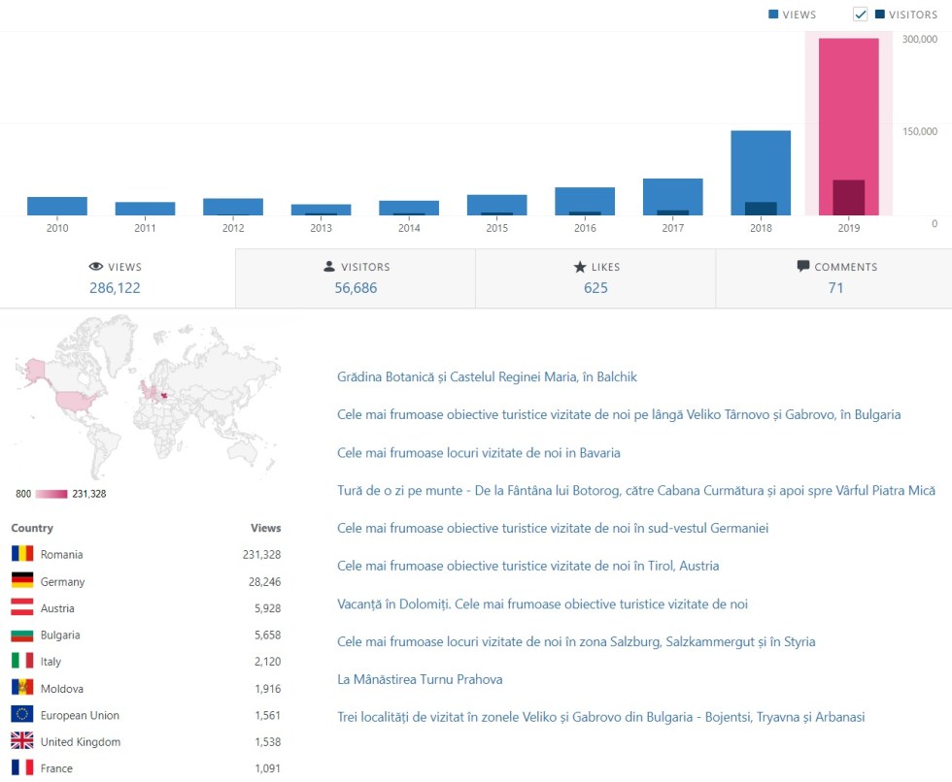952x782 pixels.
Task: Click the speech bubble Comments icon
Action: (x=802, y=267)
